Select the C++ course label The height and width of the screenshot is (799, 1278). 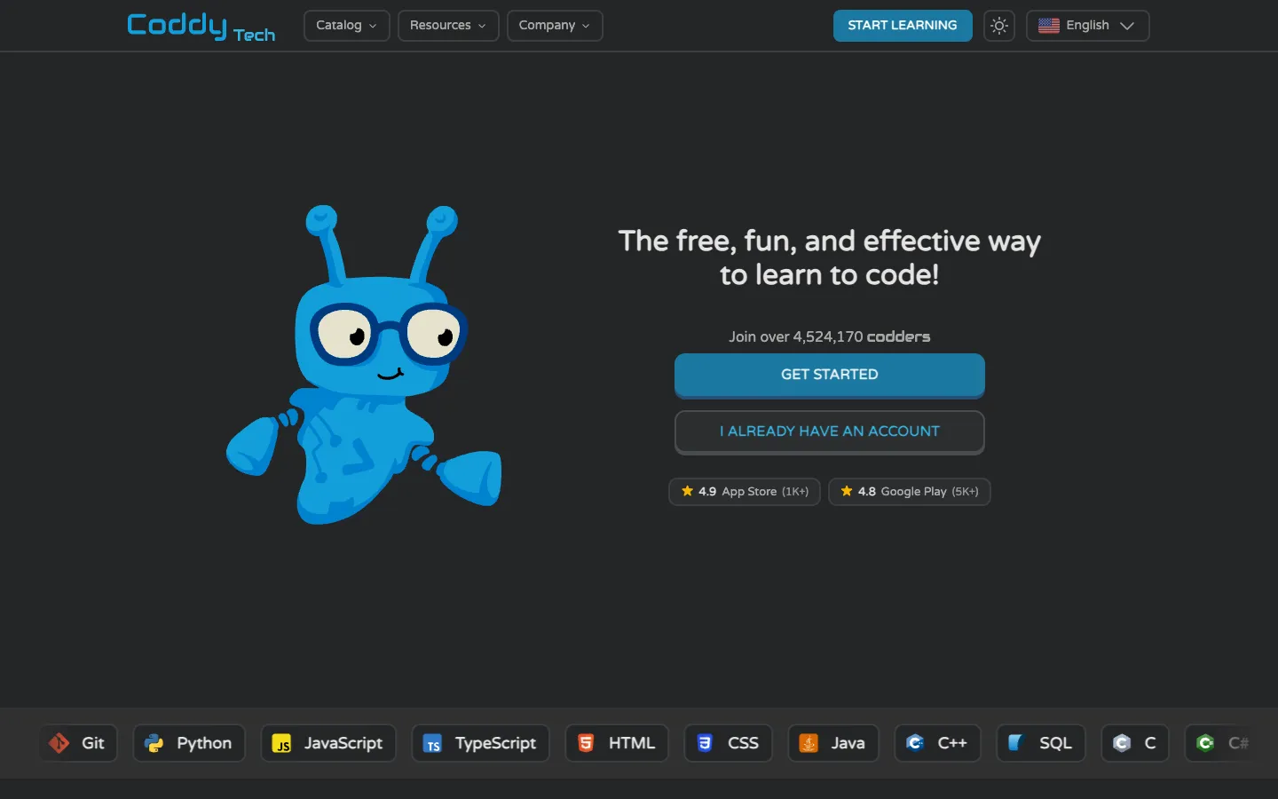[x=952, y=743]
